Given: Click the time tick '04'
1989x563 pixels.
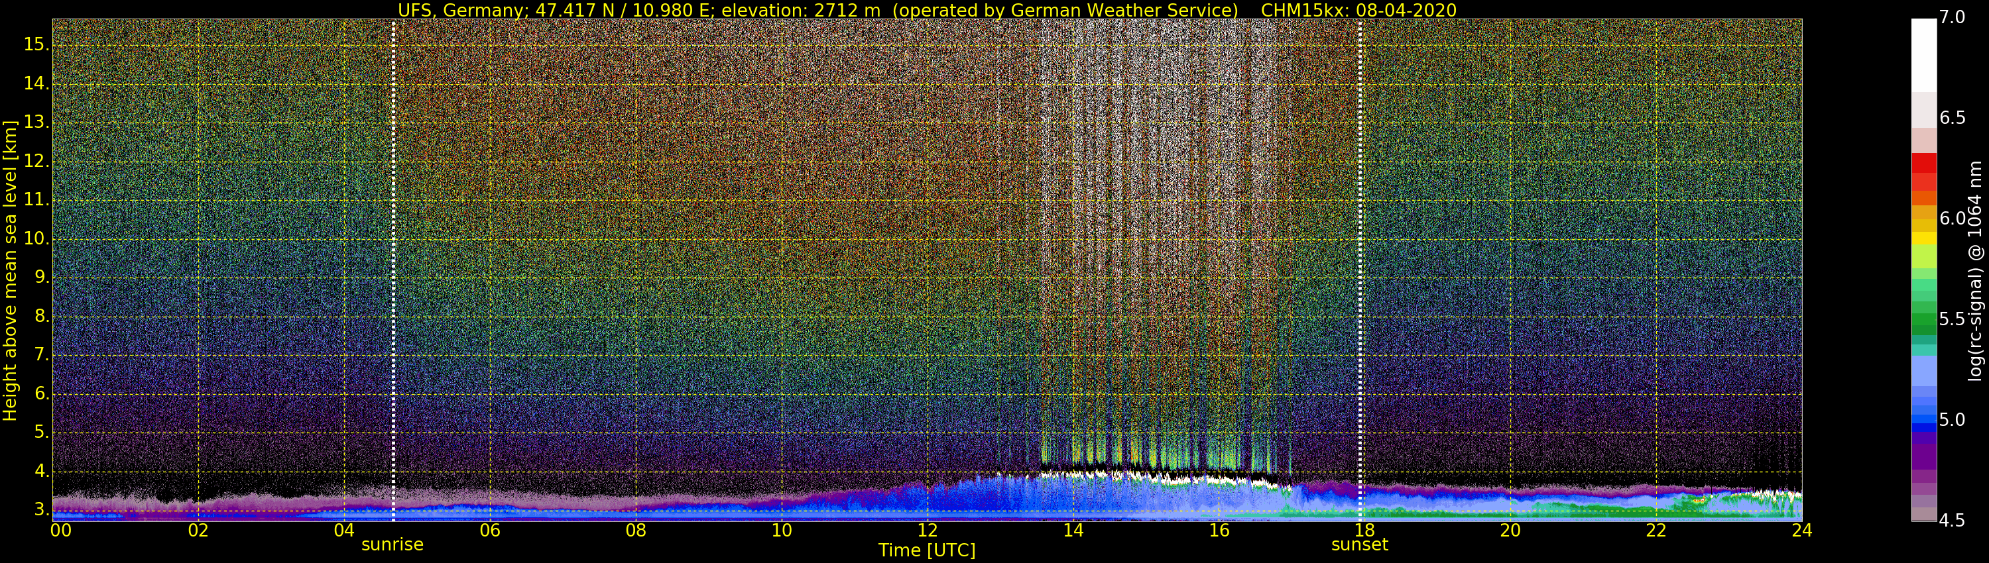Looking at the screenshot, I should 344,531.
